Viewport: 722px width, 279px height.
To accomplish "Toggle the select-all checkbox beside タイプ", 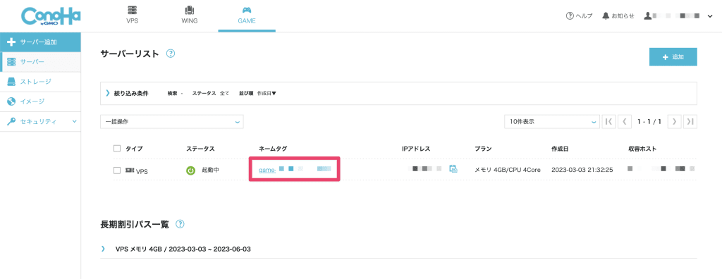I will pyautogui.click(x=117, y=149).
